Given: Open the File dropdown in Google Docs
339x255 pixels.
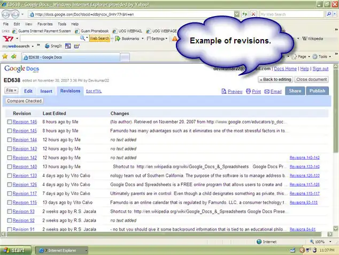Looking at the screenshot, I should point(11,91).
